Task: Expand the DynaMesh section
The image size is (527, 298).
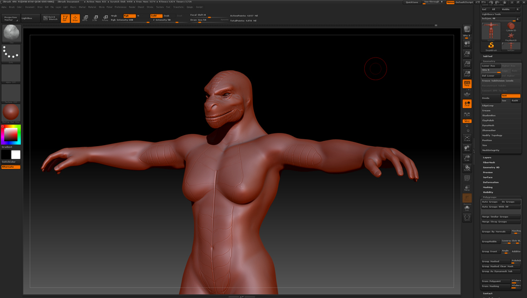Action: coord(489,126)
